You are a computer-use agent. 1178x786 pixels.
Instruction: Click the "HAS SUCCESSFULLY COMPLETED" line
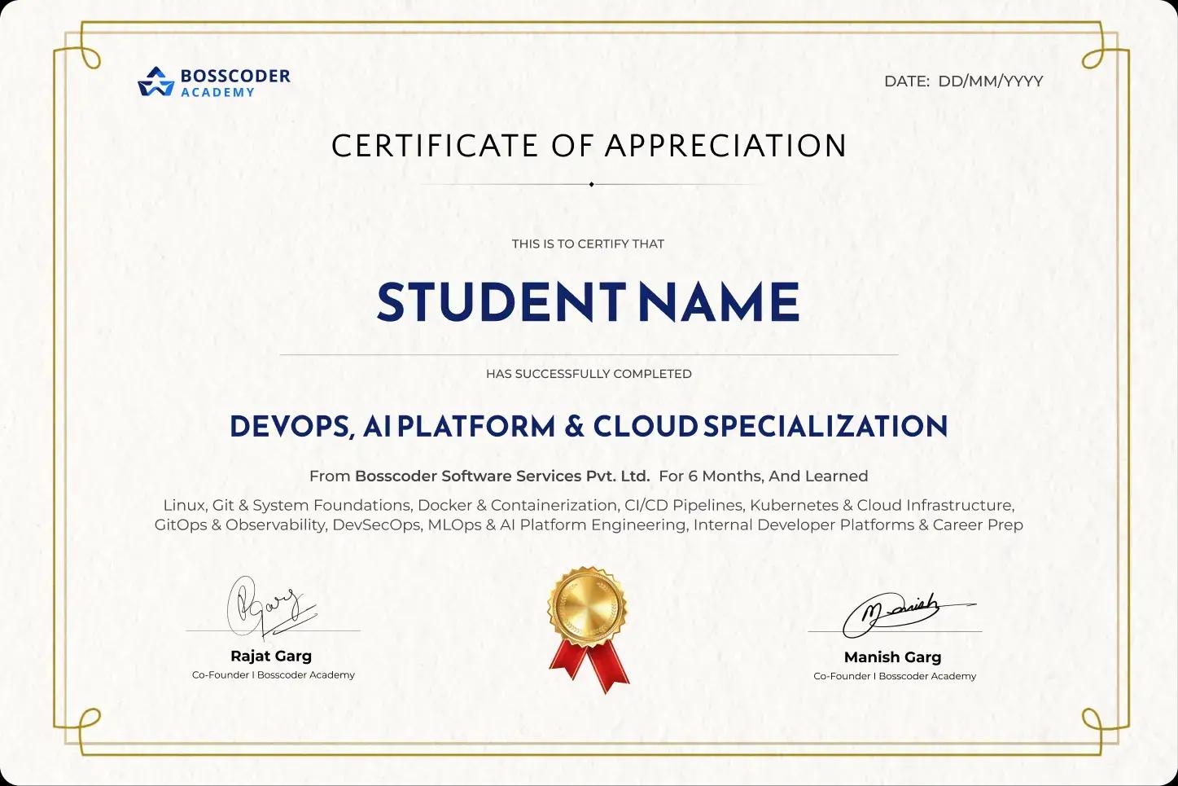(589, 374)
